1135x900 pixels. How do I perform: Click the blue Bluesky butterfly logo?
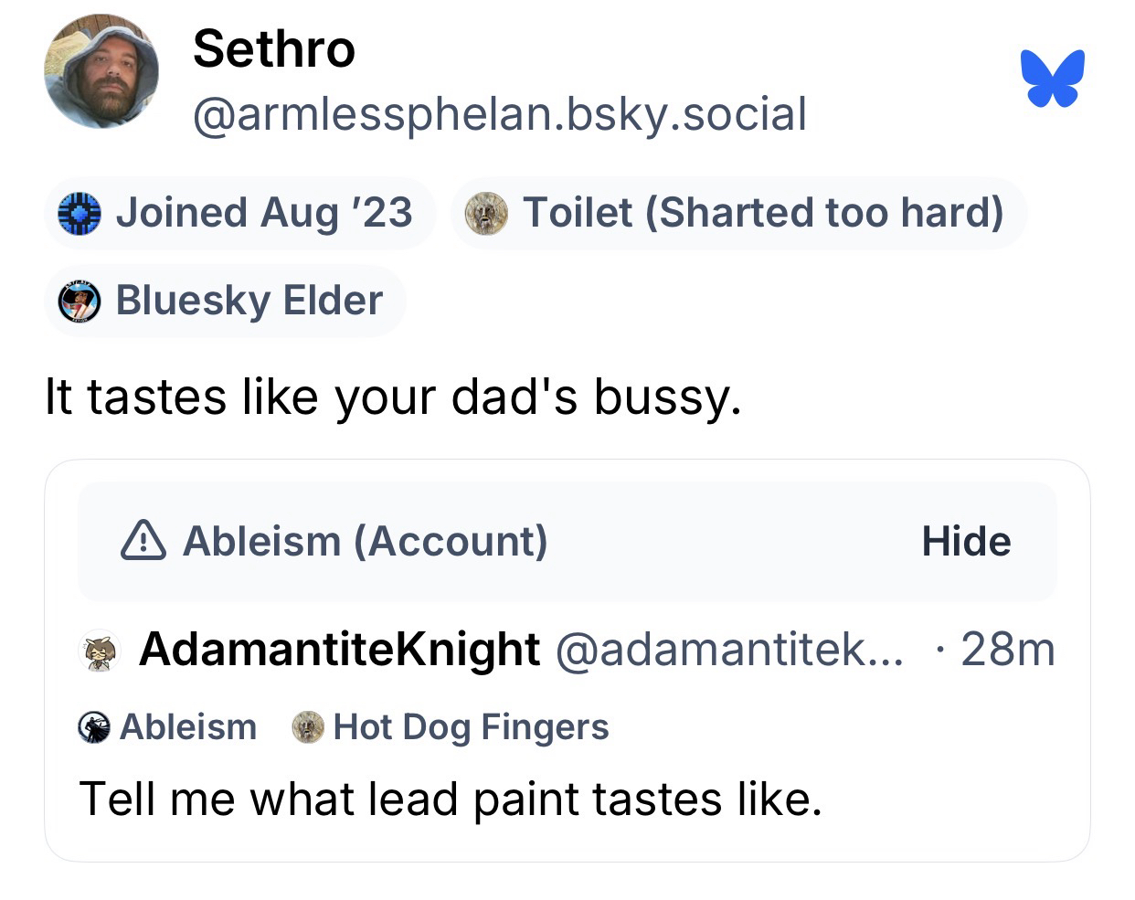pyautogui.click(x=1053, y=79)
